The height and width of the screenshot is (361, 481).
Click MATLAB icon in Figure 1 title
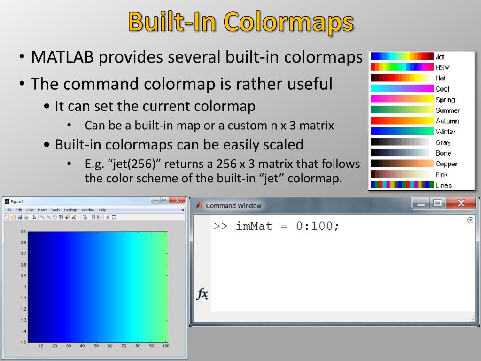click(7, 201)
